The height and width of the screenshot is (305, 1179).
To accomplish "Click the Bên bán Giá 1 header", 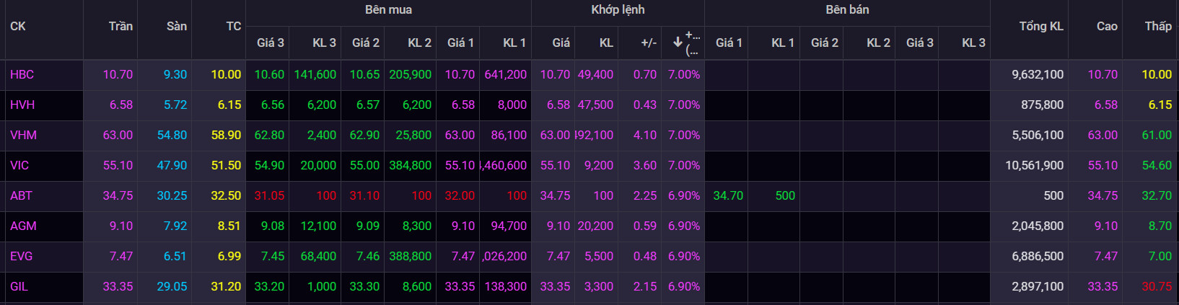I will click(729, 43).
